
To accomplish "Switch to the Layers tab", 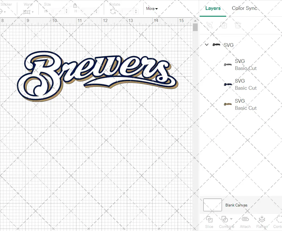I will pyautogui.click(x=213, y=8).
